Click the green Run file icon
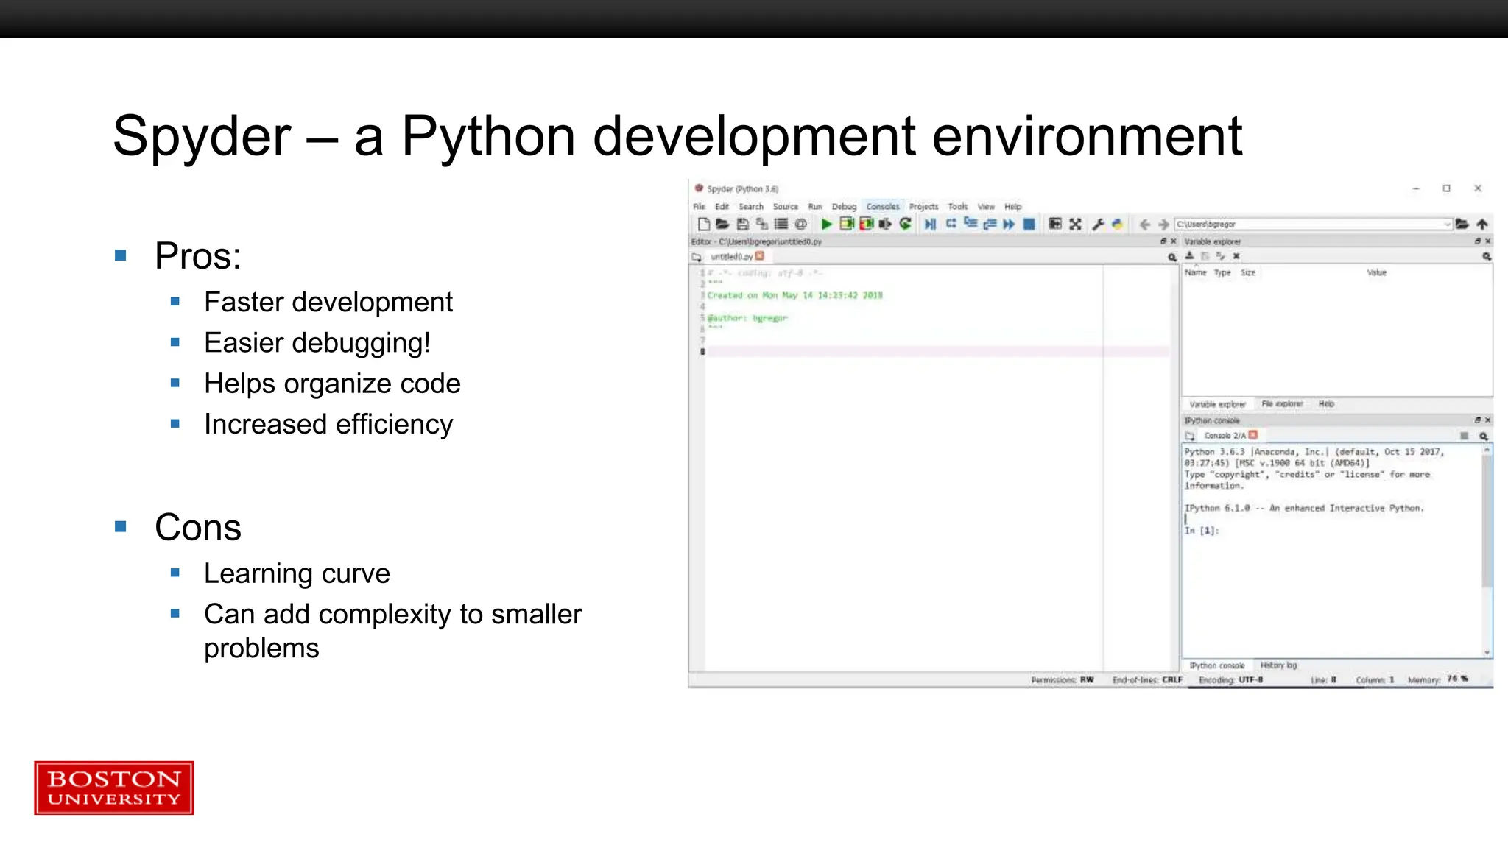1508x848 pixels. [826, 225]
